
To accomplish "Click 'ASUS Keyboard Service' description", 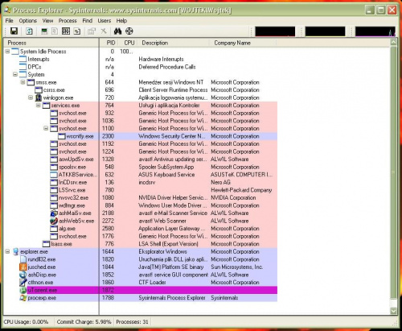I will point(166,175).
